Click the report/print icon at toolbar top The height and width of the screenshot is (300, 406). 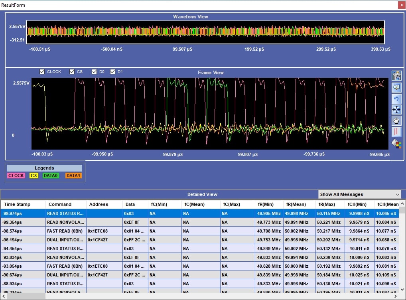[x=396, y=76]
